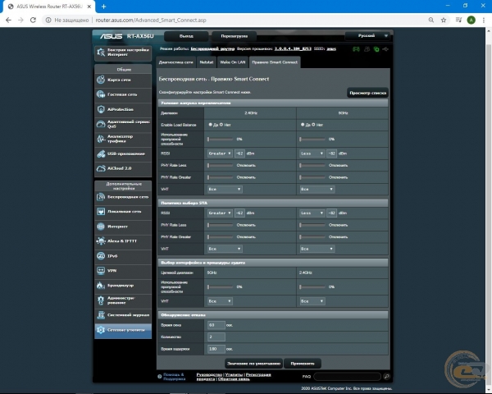Open the Сетевые утилиты icon

tap(101, 330)
